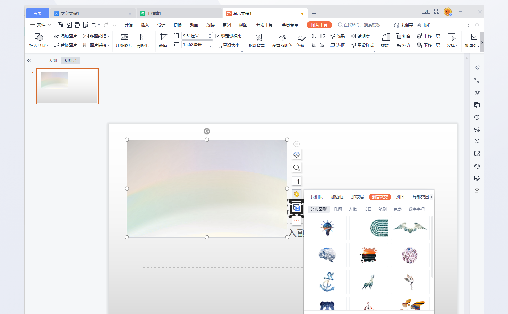Screen dimensions: 508x314
Task: Click the transparency (透明度) control
Action: [361, 36]
